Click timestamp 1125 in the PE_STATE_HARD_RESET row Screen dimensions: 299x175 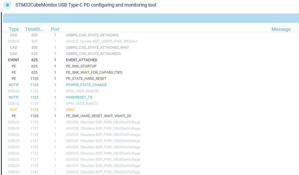tap(34, 79)
